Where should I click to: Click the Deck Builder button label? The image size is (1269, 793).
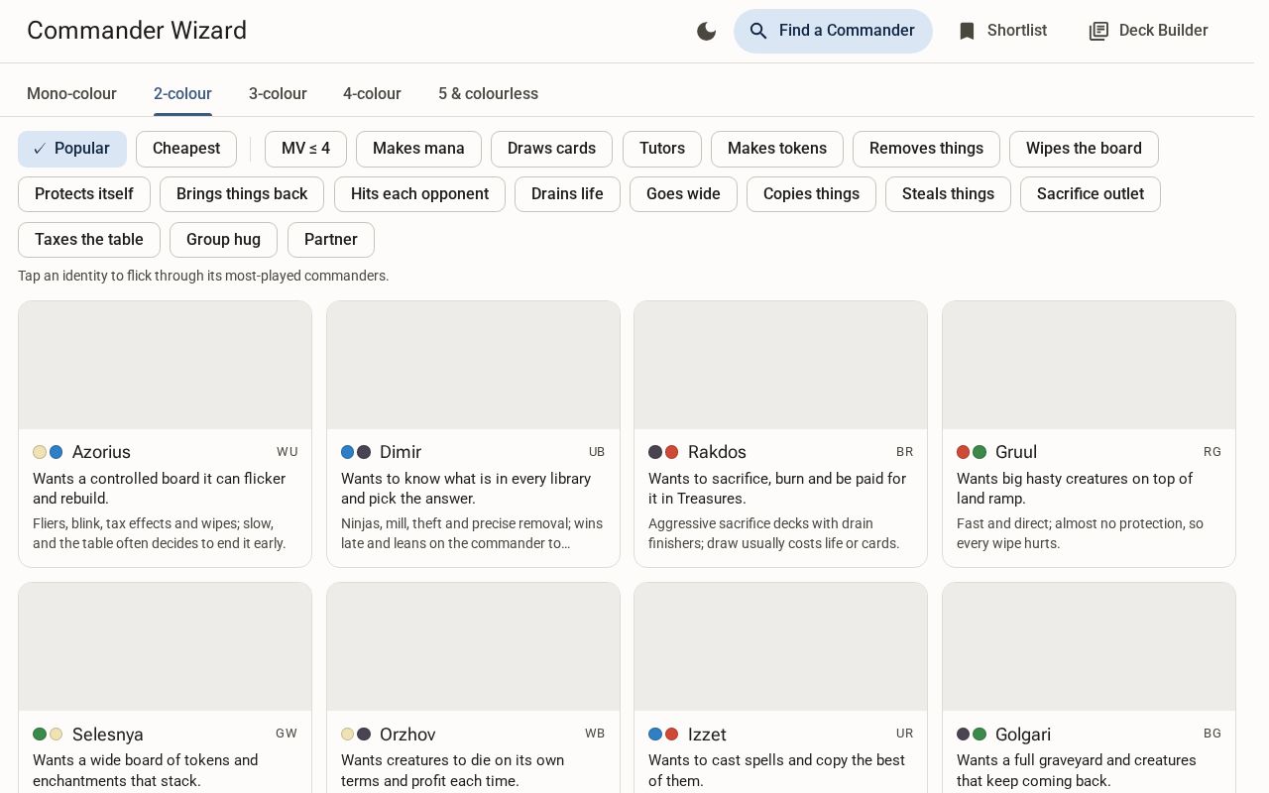point(1164,31)
